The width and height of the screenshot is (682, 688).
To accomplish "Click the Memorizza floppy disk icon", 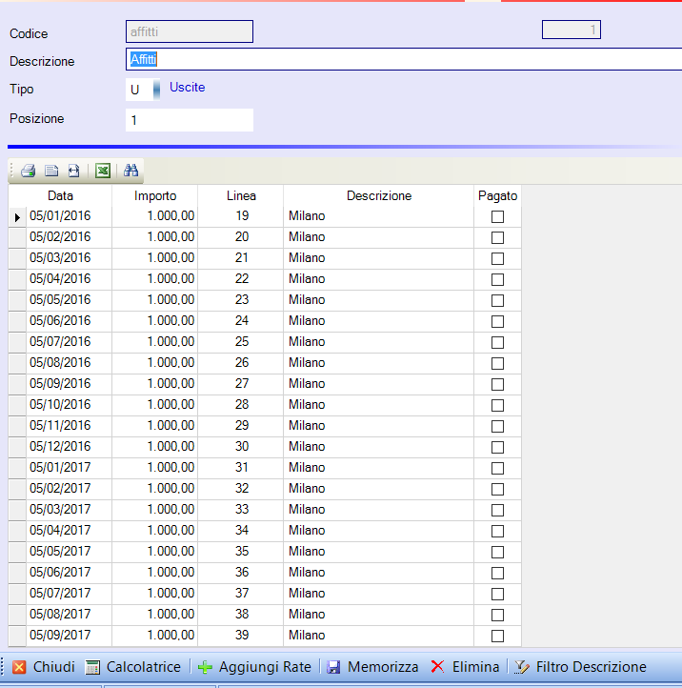I will [x=333, y=667].
